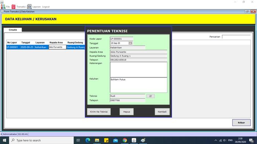Click the Tanggal date text 25 Sep 20
Viewport: 257px width, 144px height.
pyautogui.click(x=115, y=43)
